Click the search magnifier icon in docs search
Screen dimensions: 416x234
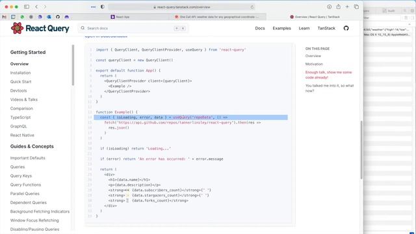click(x=83, y=28)
